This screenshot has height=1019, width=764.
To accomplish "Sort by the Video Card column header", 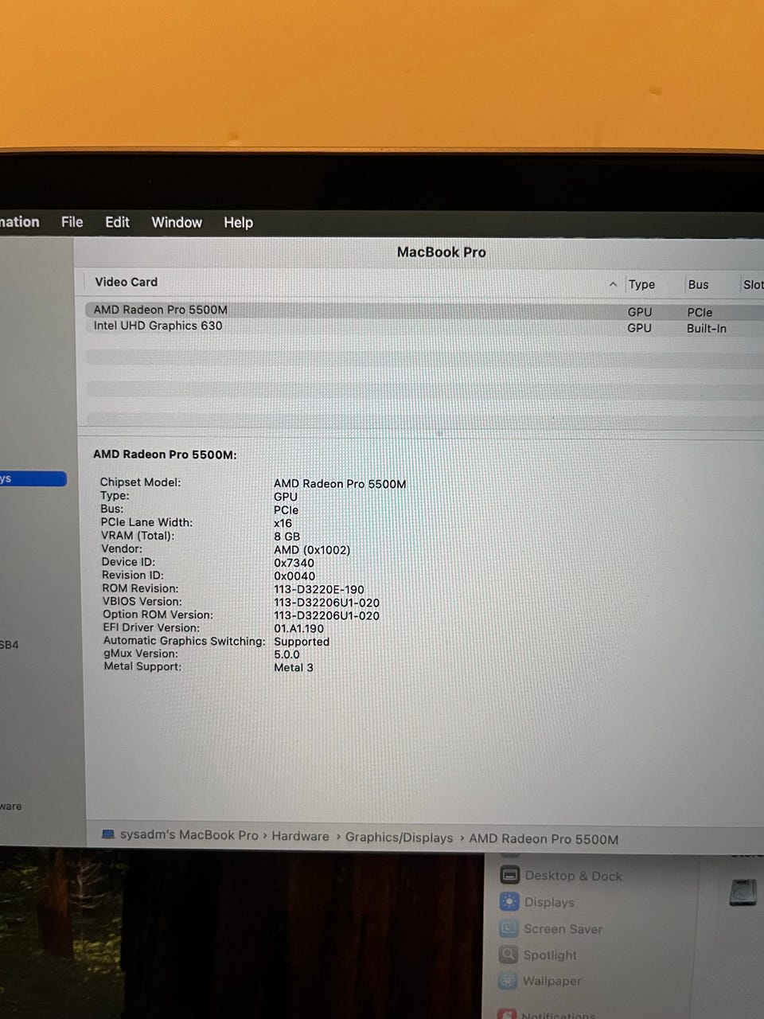I will (x=126, y=282).
